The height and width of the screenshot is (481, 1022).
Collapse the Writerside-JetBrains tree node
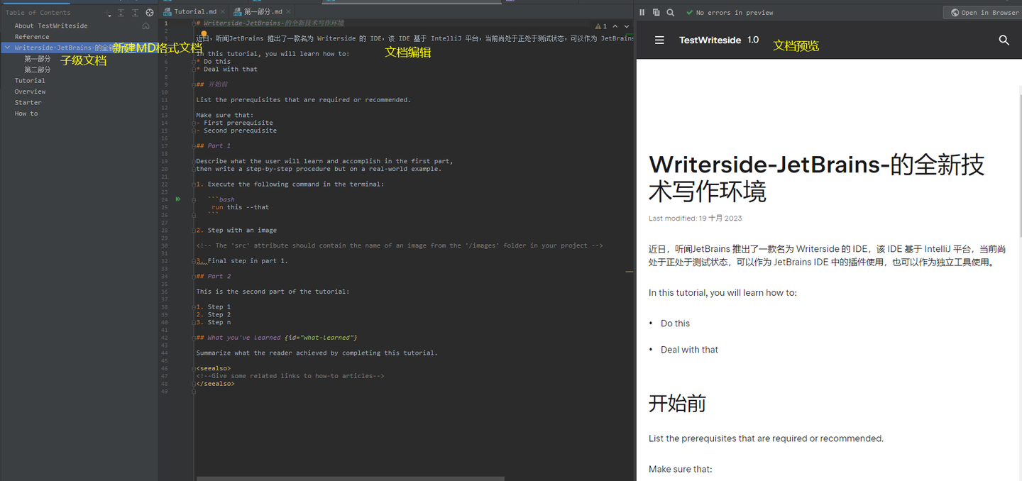tap(6, 48)
